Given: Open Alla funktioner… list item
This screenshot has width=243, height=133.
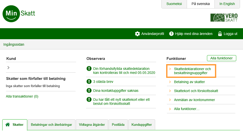Looking at the screenshot, I should click(x=186, y=109).
